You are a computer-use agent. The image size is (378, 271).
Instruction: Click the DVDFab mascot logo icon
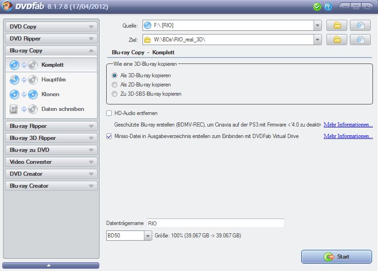coord(7,6)
